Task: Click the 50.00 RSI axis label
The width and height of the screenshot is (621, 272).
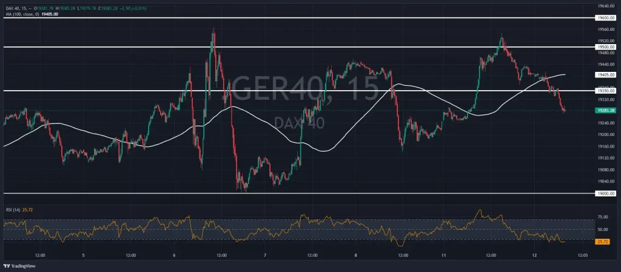Action: tap(603, 229)
